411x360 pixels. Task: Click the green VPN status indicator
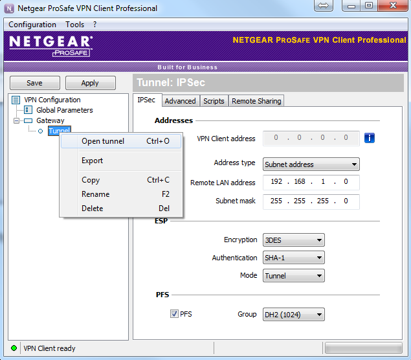14,348
